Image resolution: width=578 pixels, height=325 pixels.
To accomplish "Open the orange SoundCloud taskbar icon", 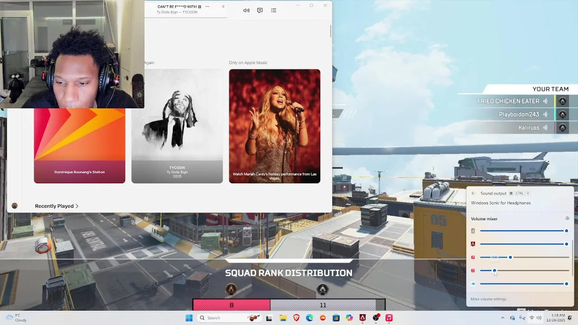I will (322, 318).
